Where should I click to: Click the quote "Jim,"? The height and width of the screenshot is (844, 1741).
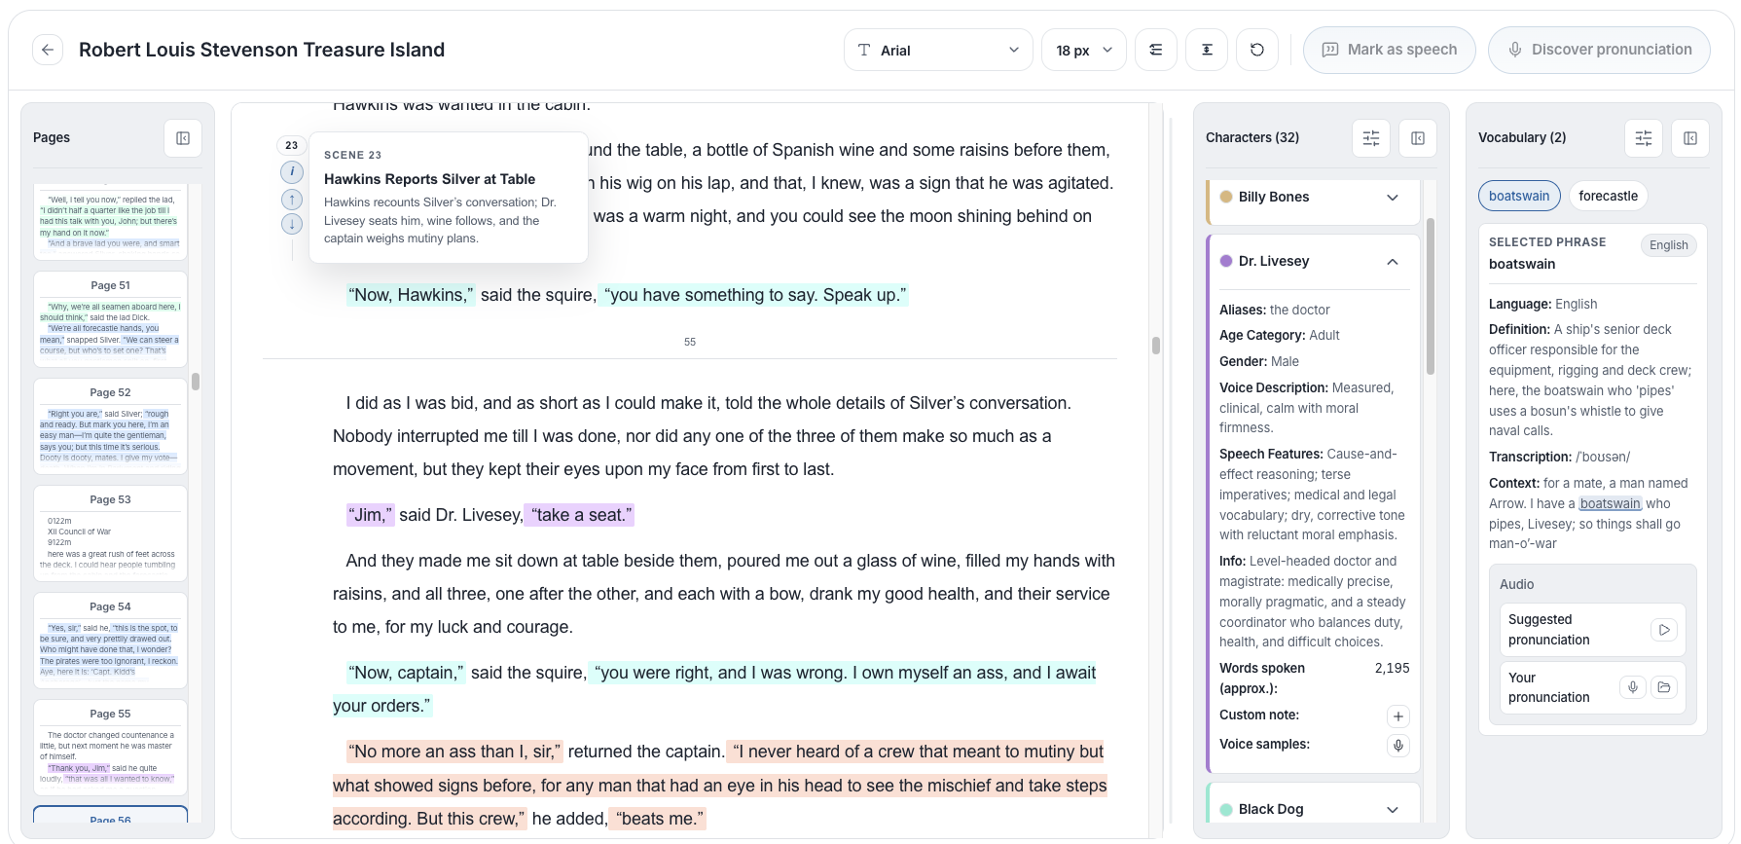[x=370, y=515]
